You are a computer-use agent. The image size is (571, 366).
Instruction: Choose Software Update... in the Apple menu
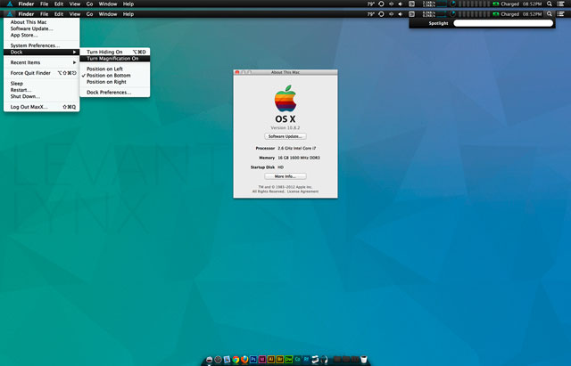[x=42, y=28]
